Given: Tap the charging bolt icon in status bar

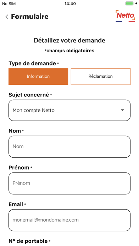Looking at the screenshot, I should [136, 4].
